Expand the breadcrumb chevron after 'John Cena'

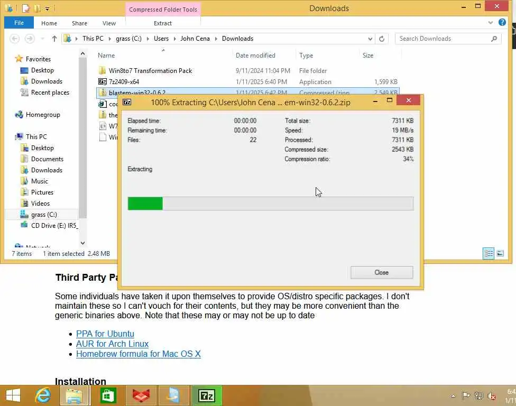click(x=216, y=39)
